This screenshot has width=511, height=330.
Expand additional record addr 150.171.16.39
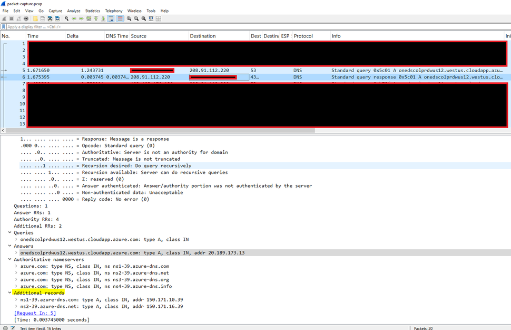click(x=16, y=306)
